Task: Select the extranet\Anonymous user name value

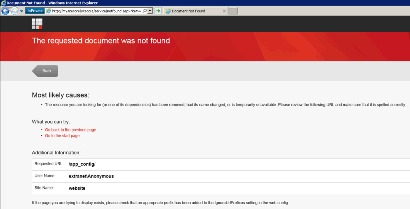Action: pyautogui.click(x=91, y=176)
